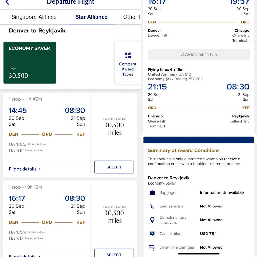
Task: Open the Singapore Airlines tab
Action: [34, 17]
